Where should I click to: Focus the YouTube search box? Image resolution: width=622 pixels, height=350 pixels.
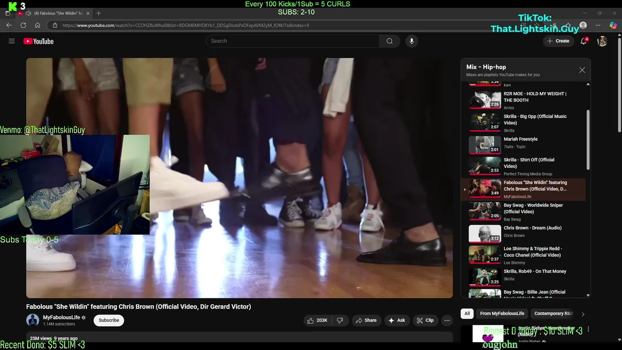(x=293, y=41)
